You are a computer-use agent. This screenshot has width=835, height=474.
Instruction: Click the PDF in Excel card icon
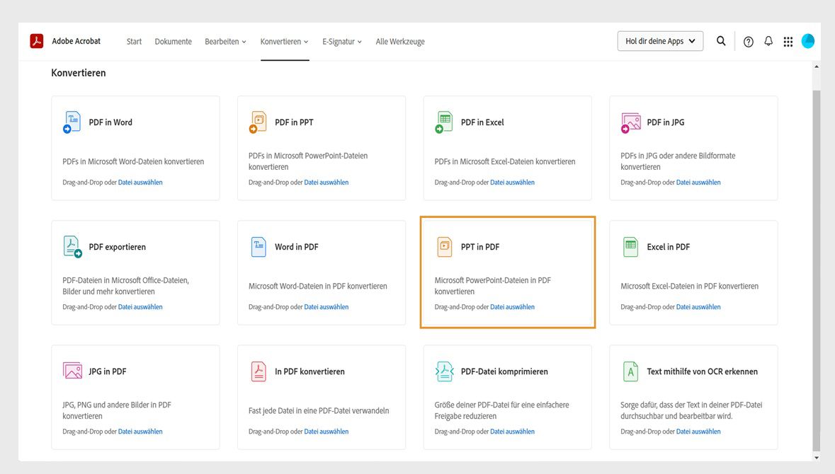click(444, 122)
